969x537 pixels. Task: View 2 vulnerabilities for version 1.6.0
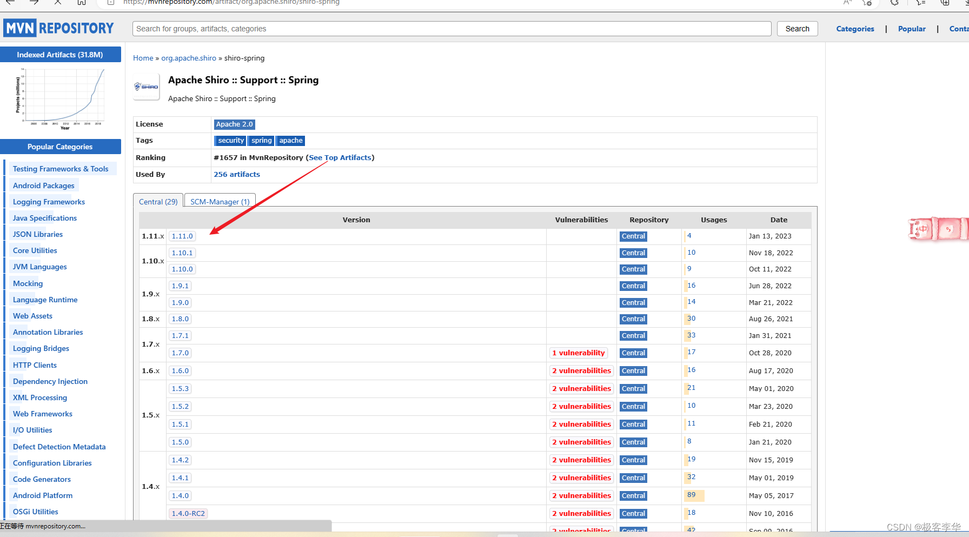(581, 371)
